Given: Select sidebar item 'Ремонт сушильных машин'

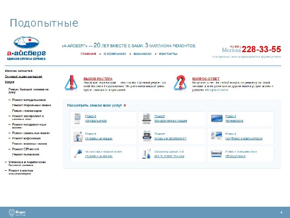Looking at the screenshot, I should (x=31, y=133).
